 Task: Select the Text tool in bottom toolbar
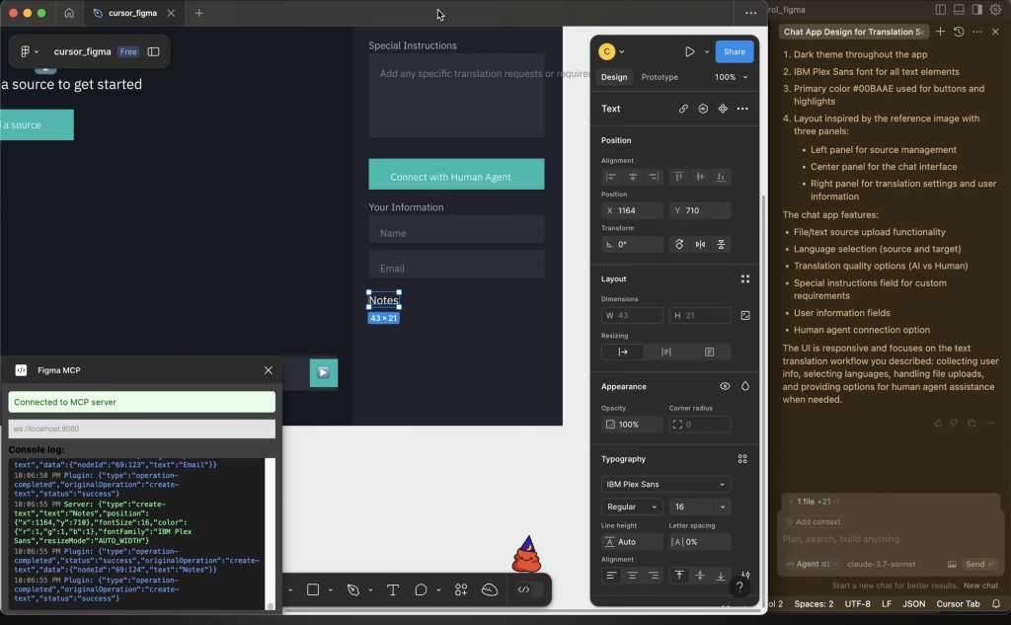tap(392, 589)
